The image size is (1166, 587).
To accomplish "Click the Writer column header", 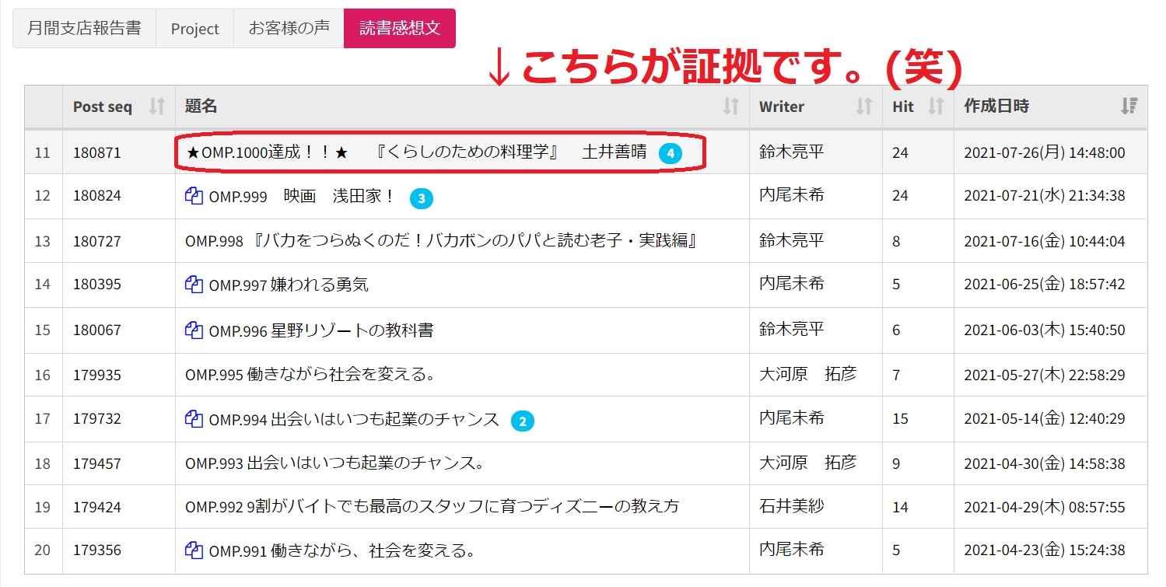I will (x=816, y=107).
